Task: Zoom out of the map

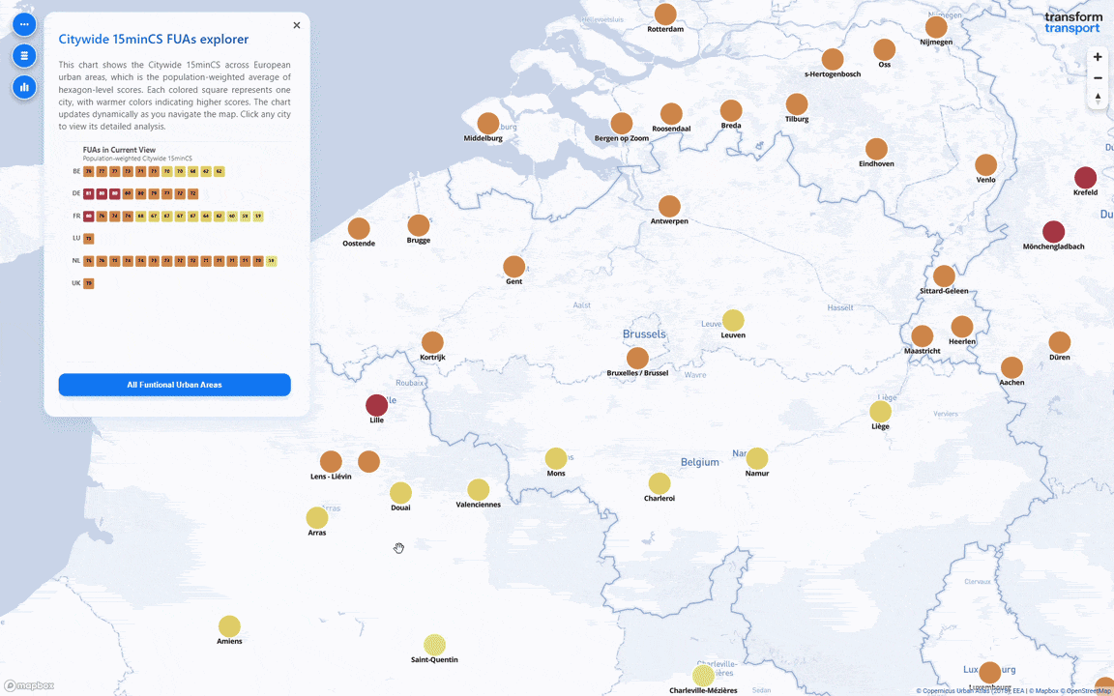Action: pos(1098,77)
